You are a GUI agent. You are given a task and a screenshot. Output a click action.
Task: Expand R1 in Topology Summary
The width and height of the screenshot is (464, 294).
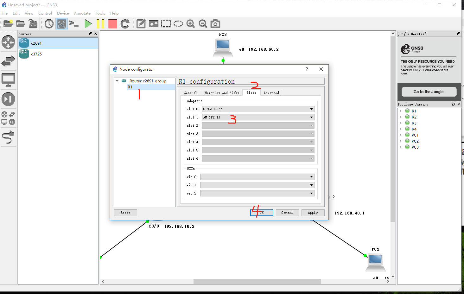[401, 111]
